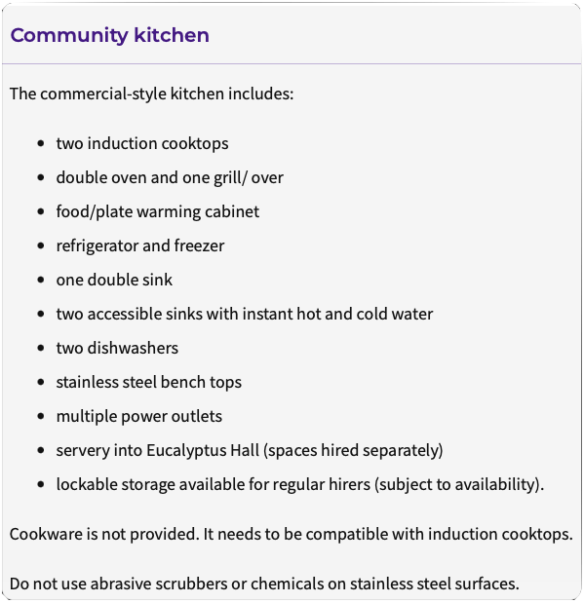The height and width of the screenshot is (603, 584).
Task: Click the servery into Eucalyptus Hall item
Action: pos(250,450)
